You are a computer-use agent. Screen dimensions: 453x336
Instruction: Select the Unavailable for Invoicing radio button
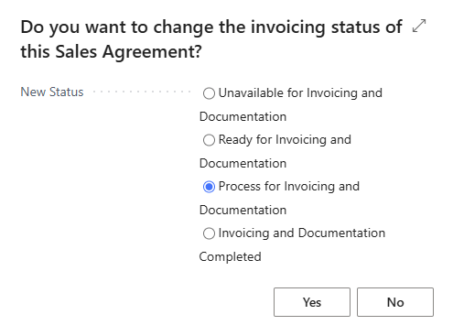[x=209, y=93]
